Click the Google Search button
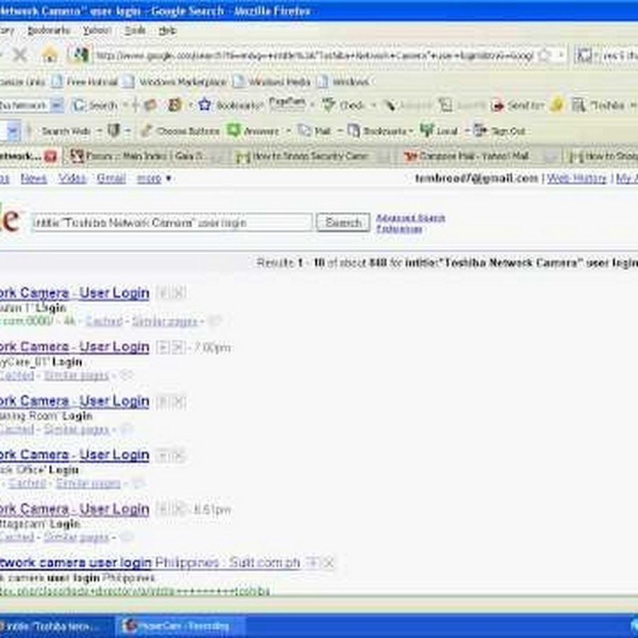This screenshot has height=638, width=638. tap(343, 223)
